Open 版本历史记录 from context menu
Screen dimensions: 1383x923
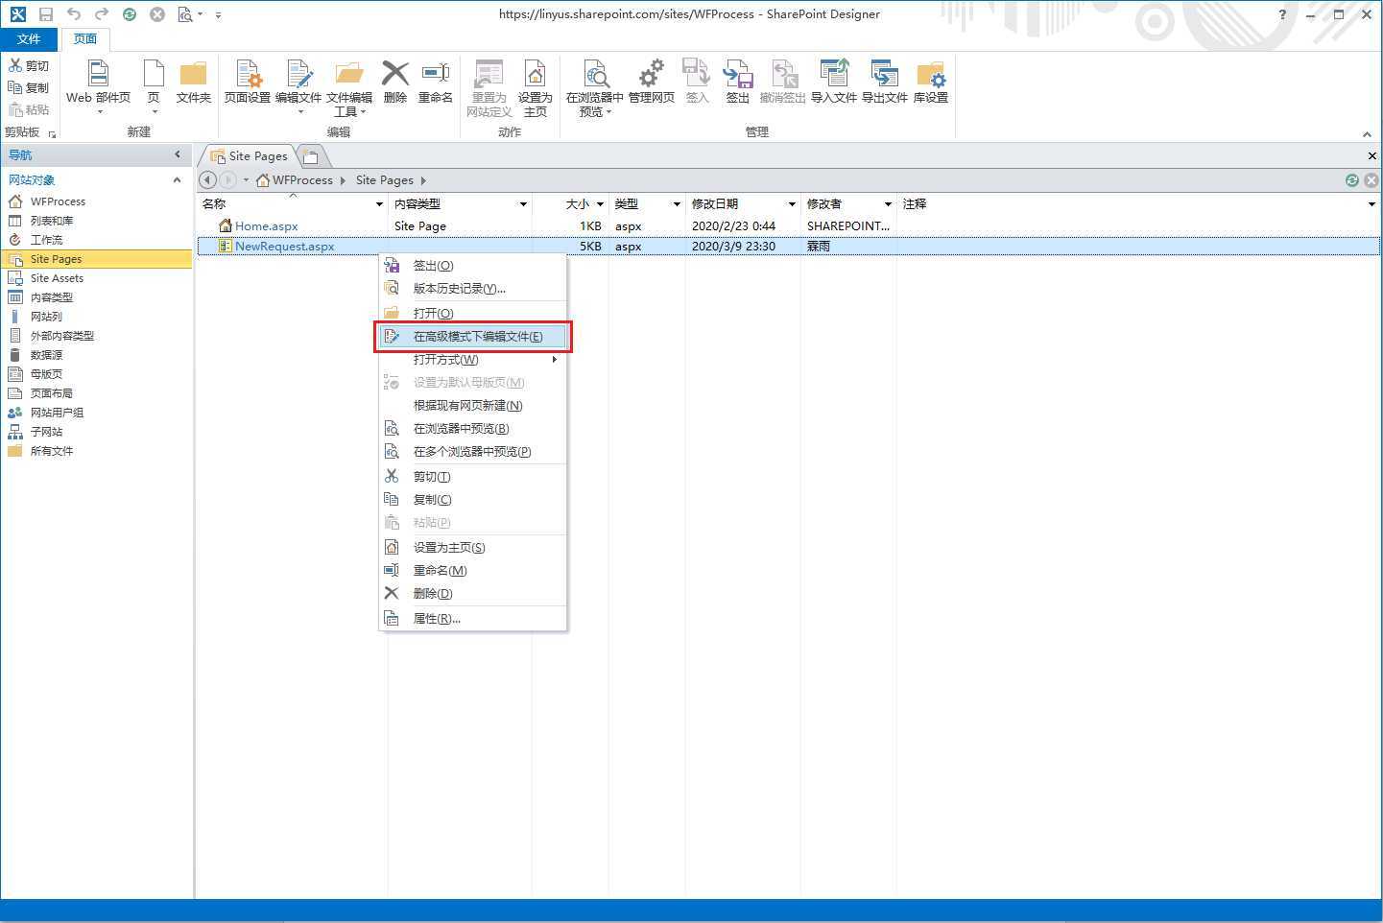point(472,289)
